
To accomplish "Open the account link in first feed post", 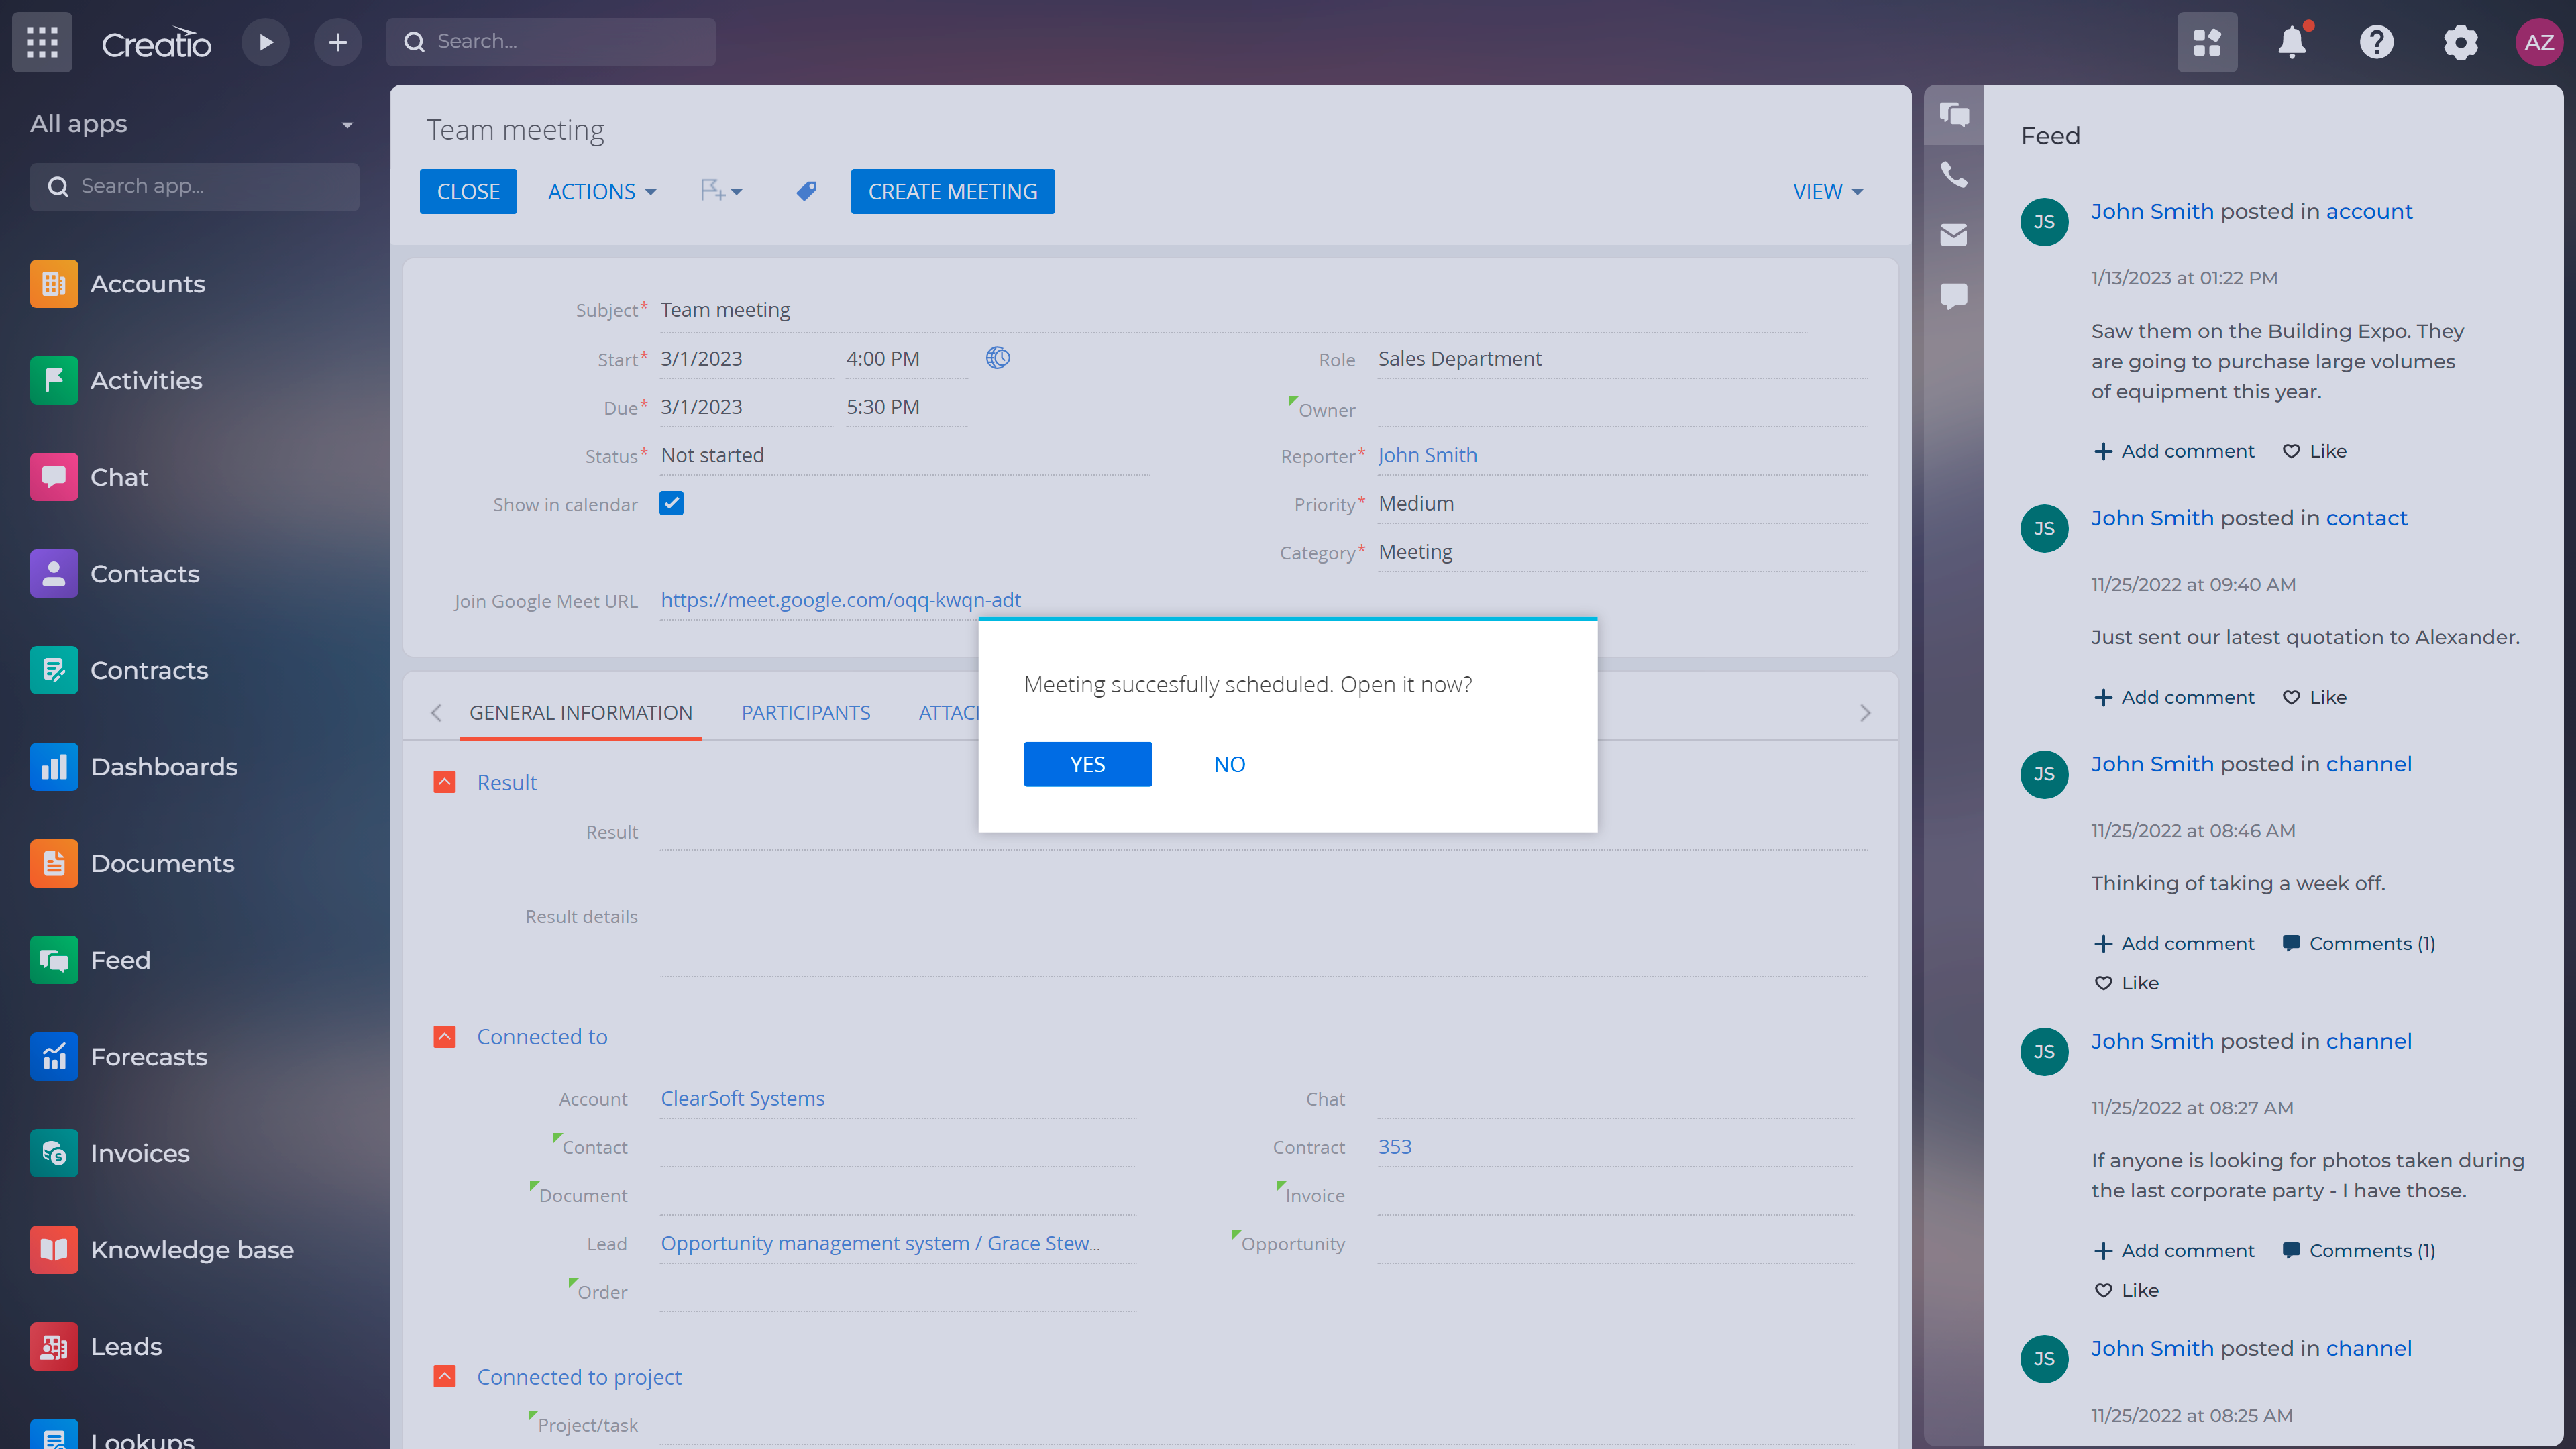I will click(x=2369, y=211).
